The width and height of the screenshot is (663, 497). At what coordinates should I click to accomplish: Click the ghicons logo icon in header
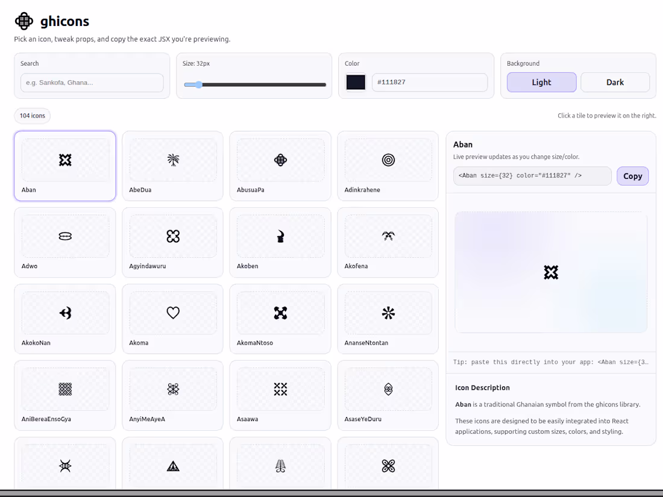point(24,20)
